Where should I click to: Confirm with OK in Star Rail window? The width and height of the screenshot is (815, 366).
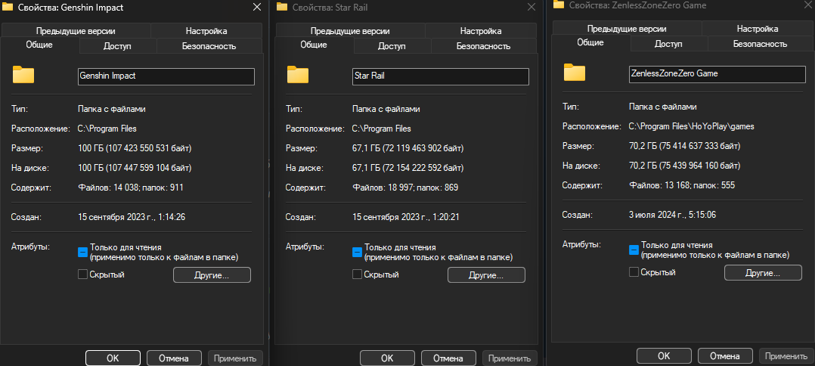point(387,358)
